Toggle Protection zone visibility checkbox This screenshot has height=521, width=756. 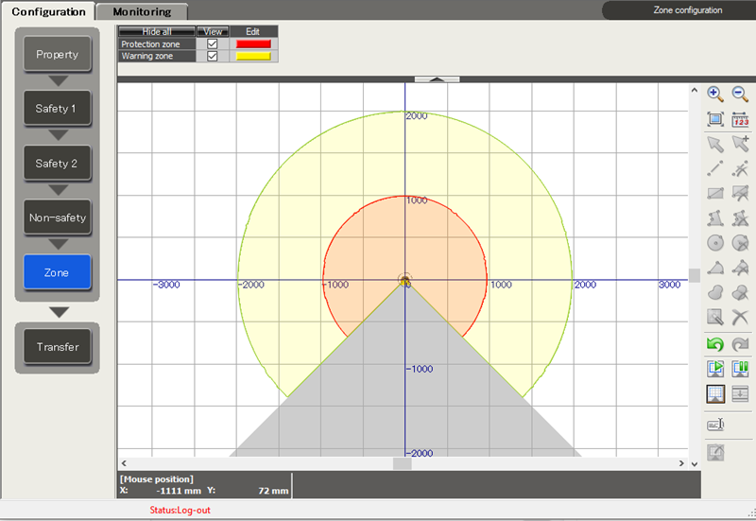212,43
